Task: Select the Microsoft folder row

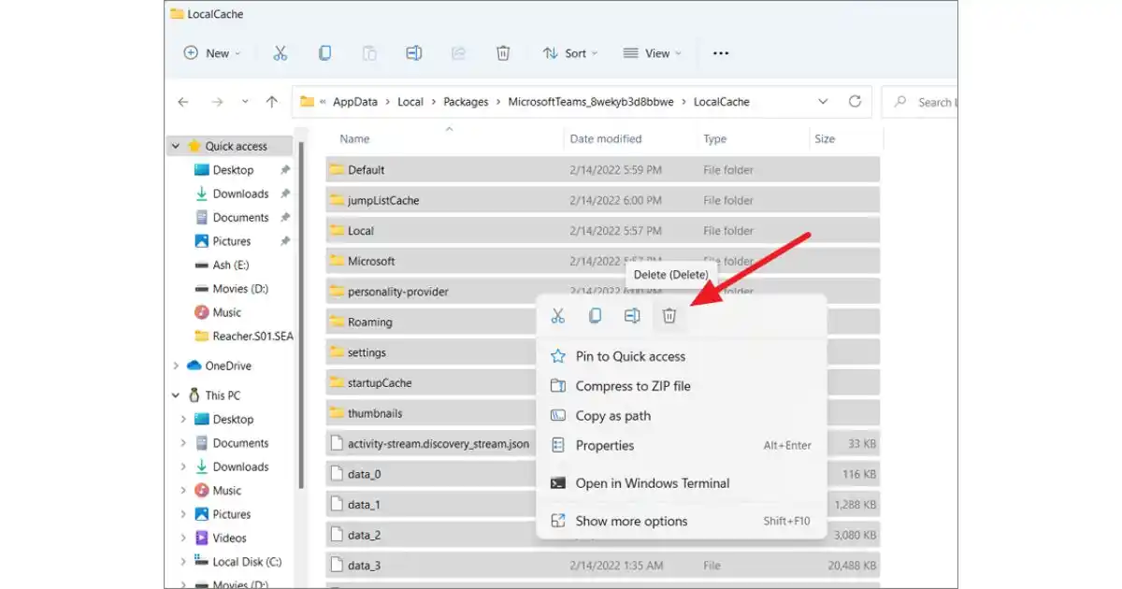Action: pyautogui.click(x=603, y=261)
